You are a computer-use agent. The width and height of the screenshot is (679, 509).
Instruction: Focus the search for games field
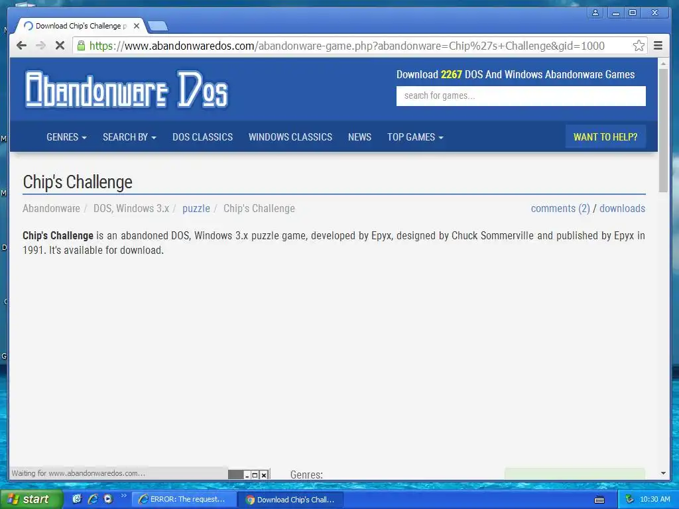click(x=521, y=95)
